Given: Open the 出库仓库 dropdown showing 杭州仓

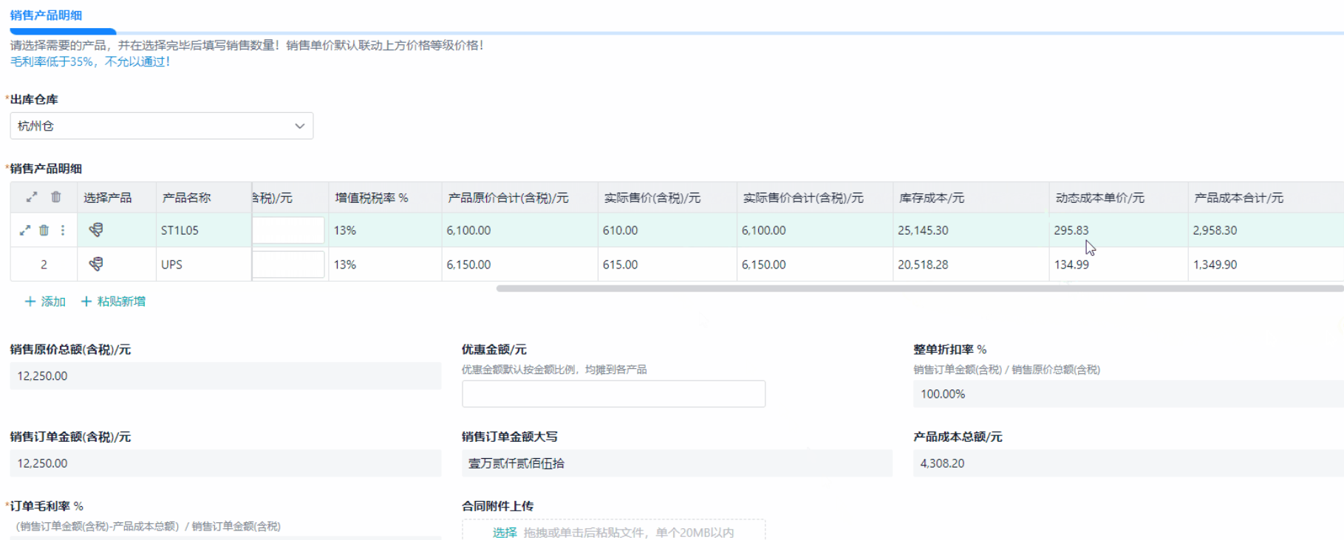Looking at the screenshot, I should pos(162,125).
